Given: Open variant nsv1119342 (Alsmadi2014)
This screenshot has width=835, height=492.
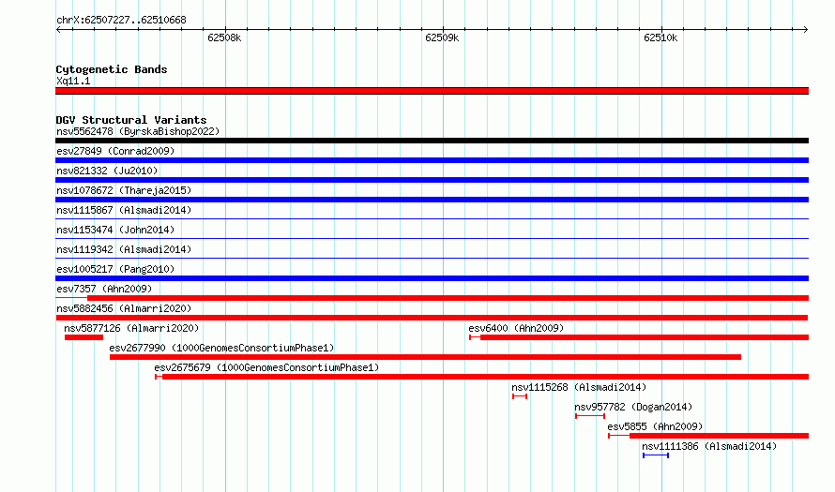Looking at the screenshot, I should pyautogui.click(x=124, y=249).
